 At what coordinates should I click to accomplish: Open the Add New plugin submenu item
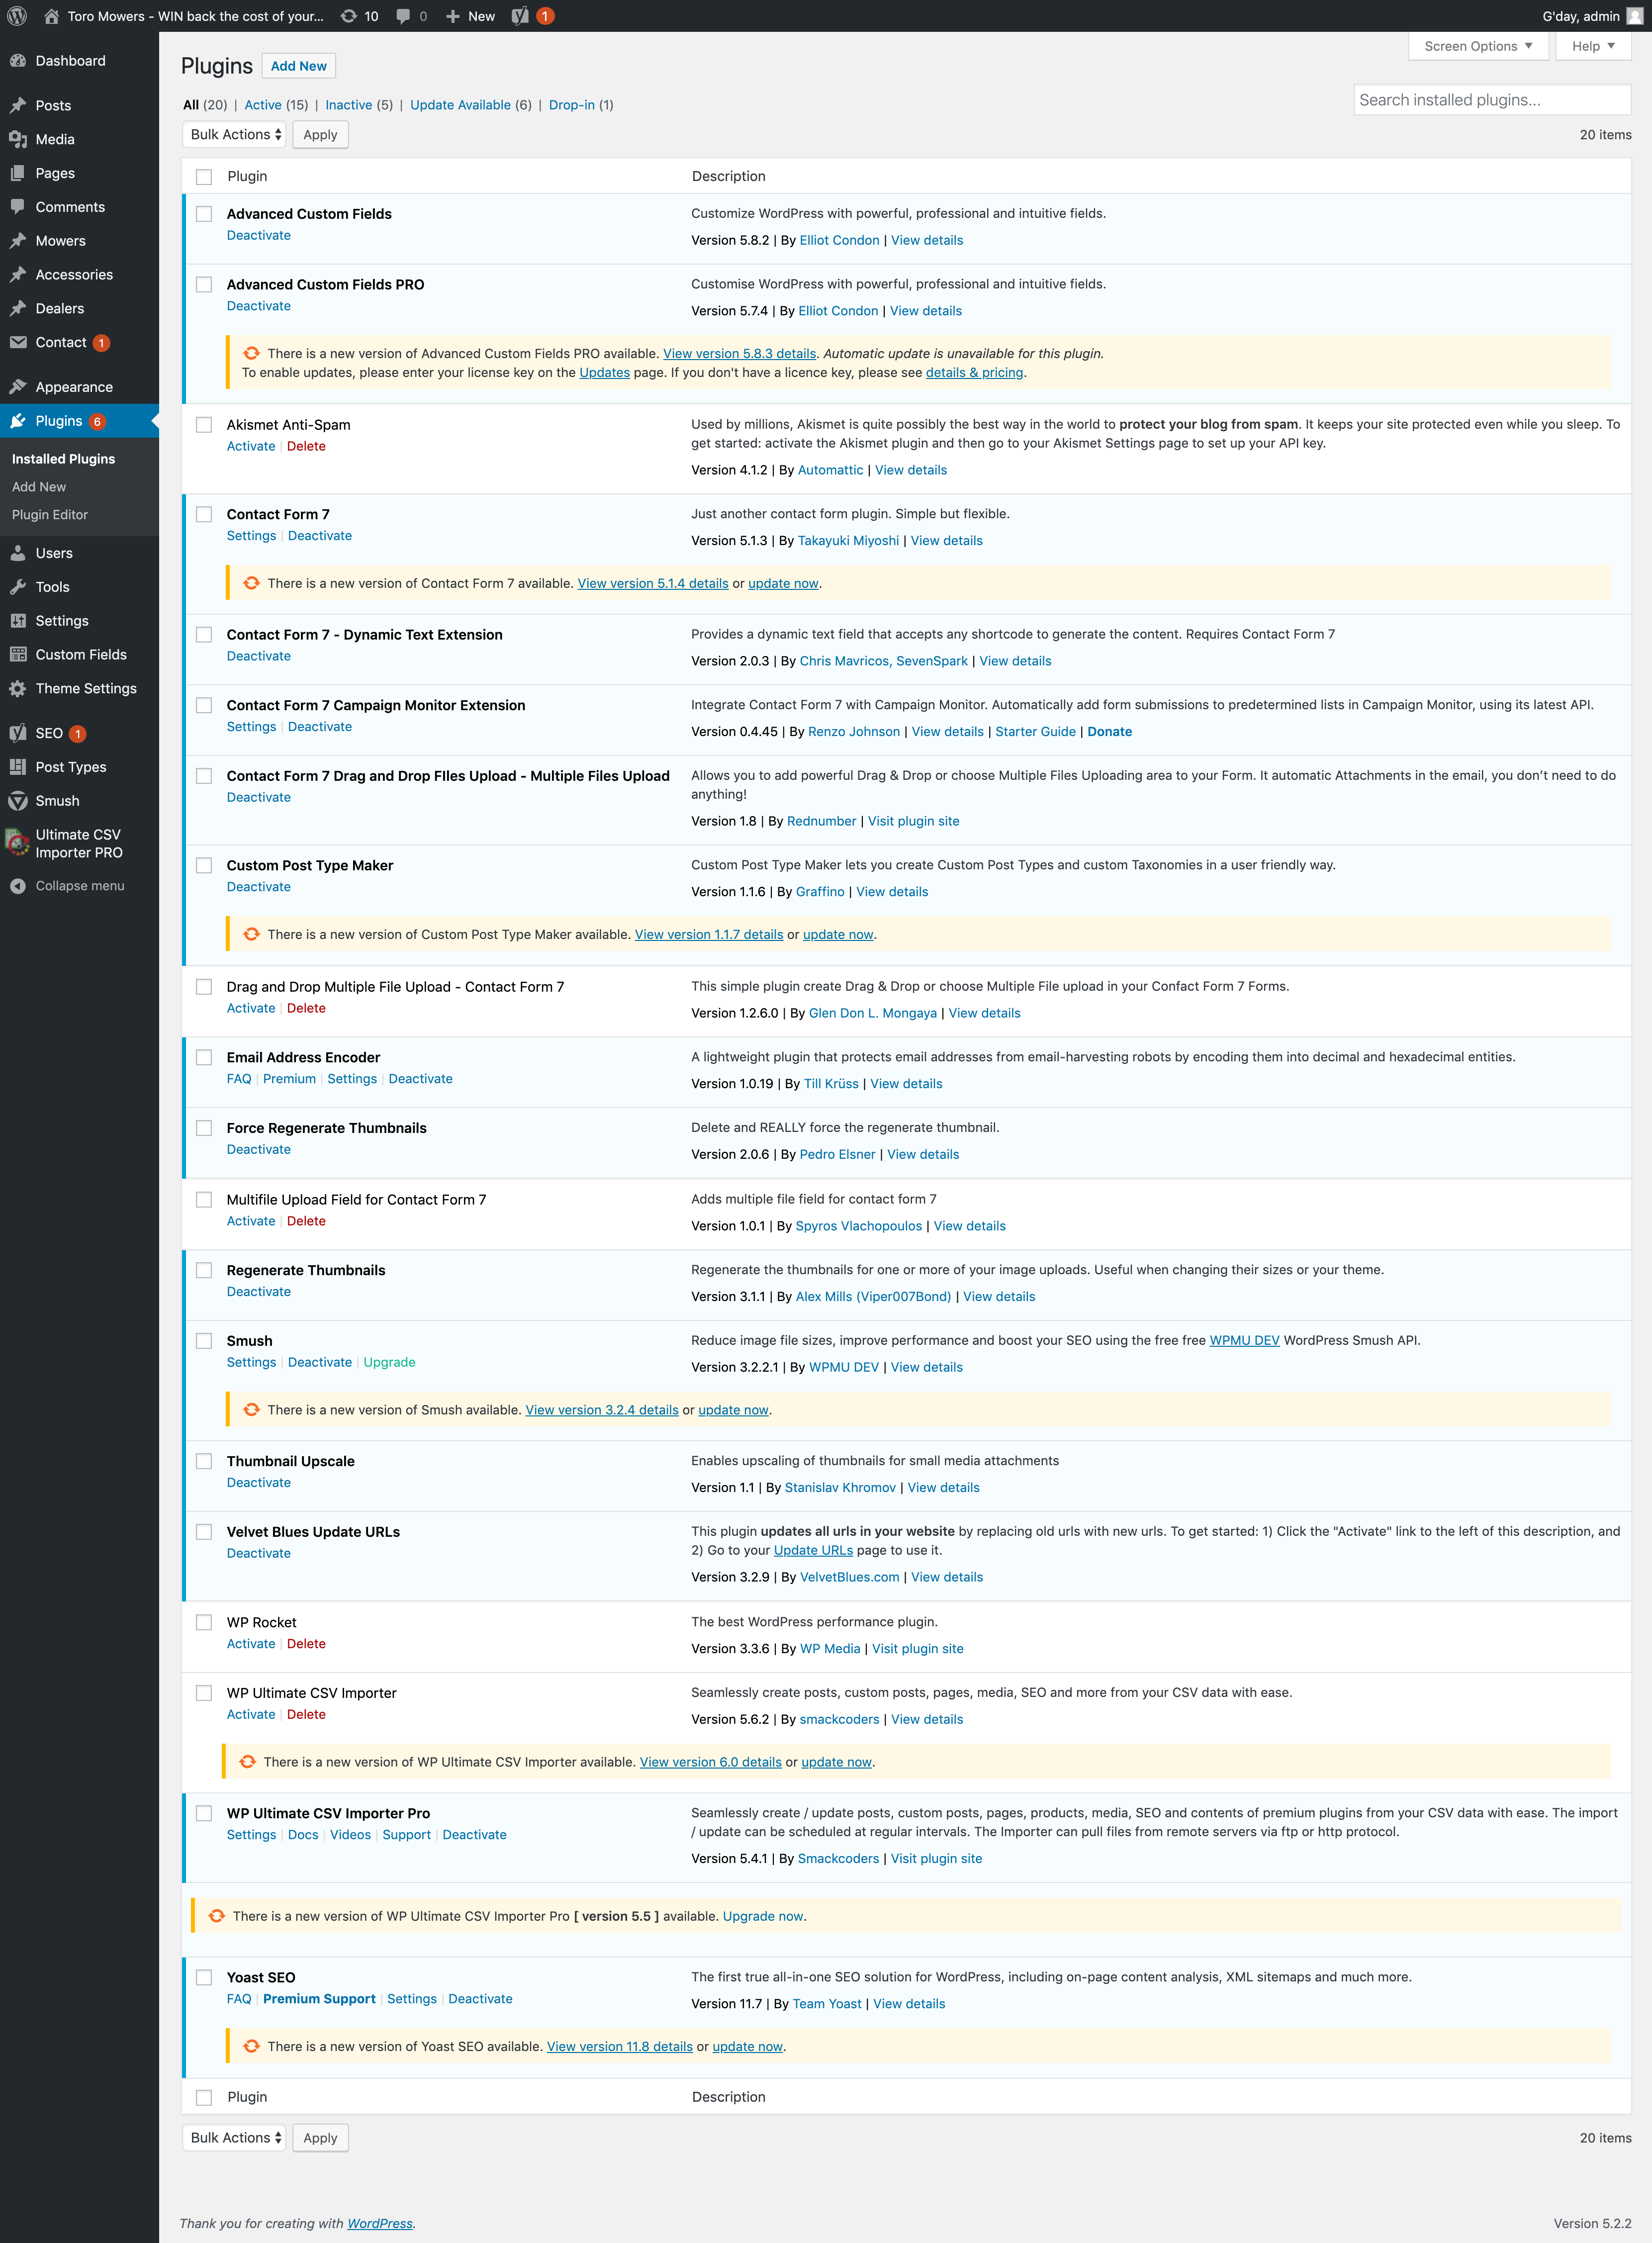[x=39, y=487]
